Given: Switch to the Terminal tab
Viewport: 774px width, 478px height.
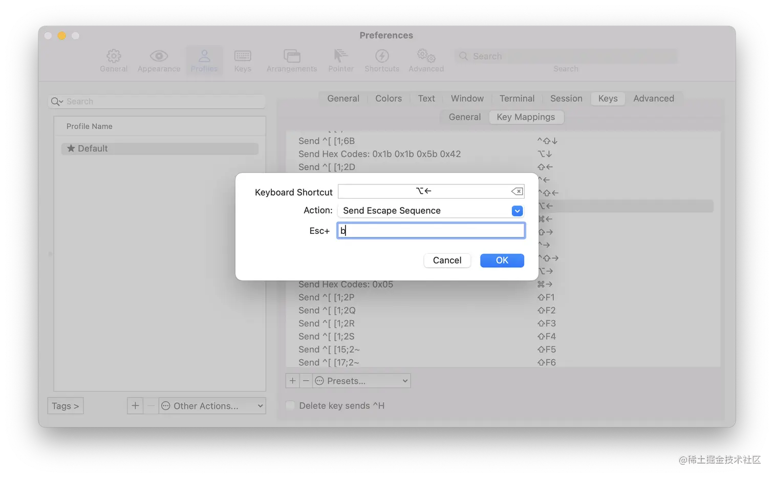Looking at the screenshot, I should pyautogui.click(x=517, y=99).
